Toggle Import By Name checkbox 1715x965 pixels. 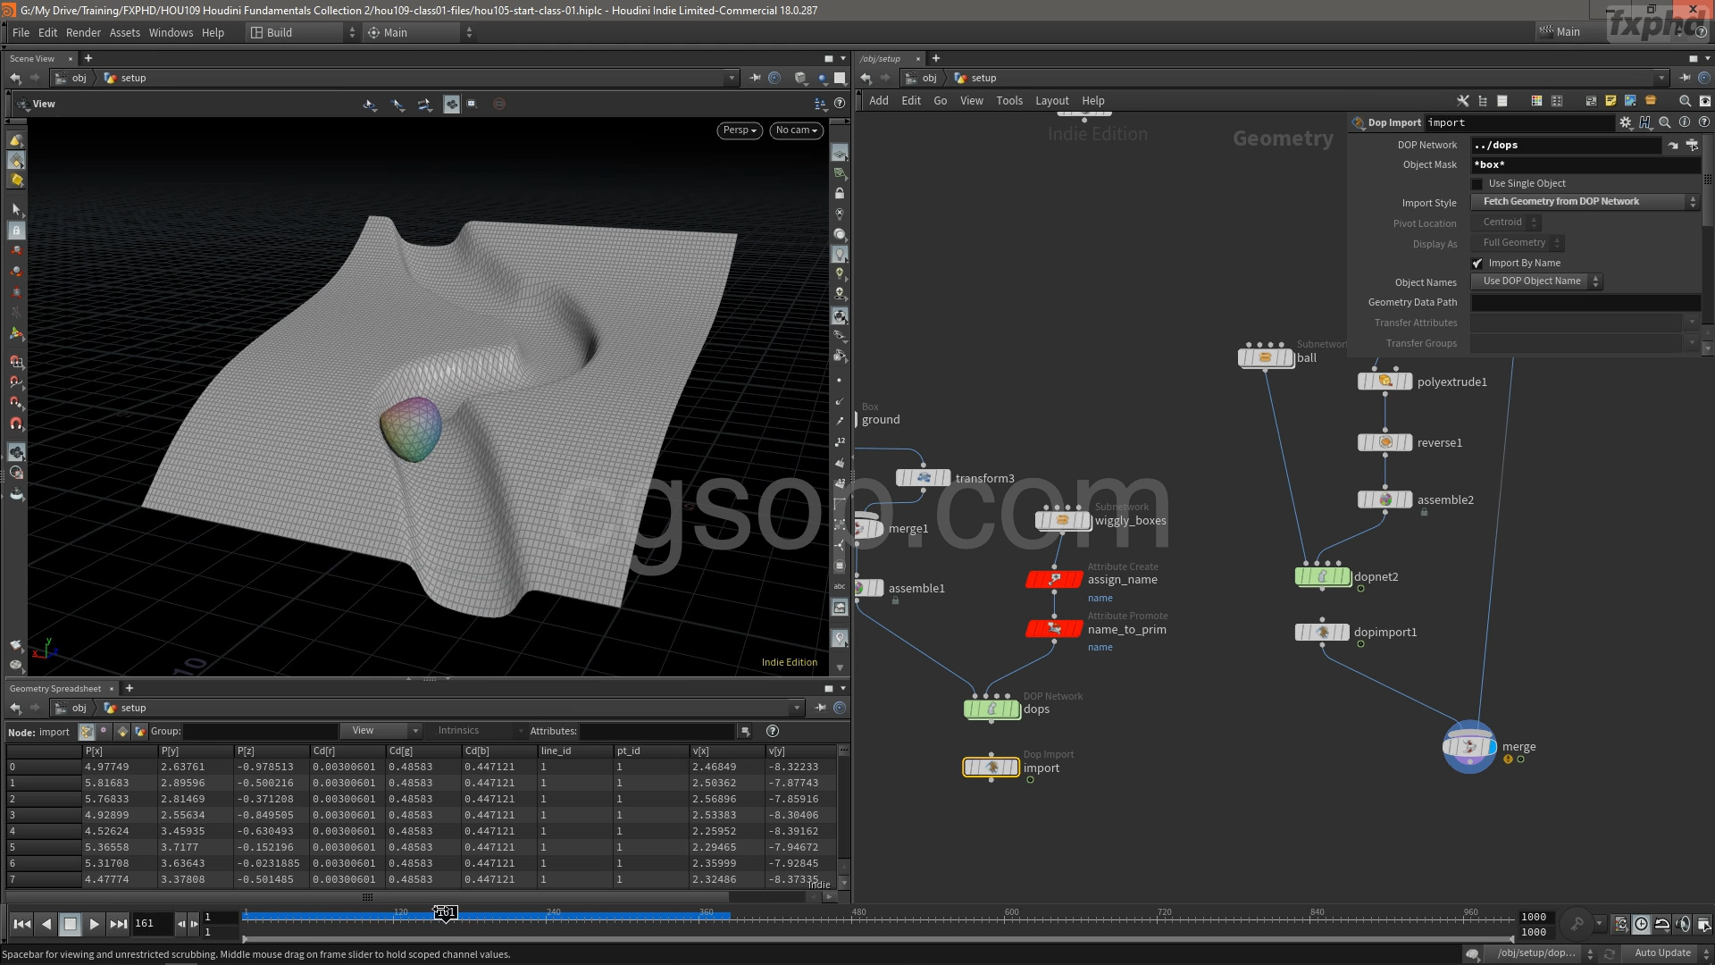click(x=1477, y=264)
